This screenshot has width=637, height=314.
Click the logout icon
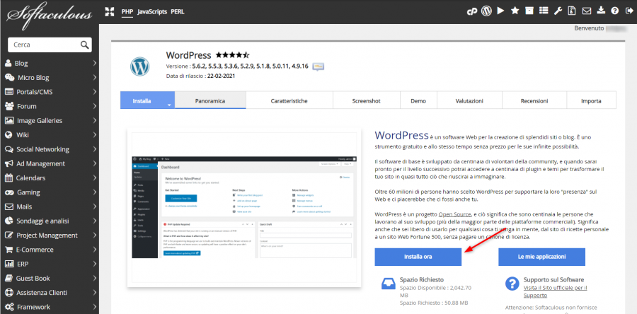(628, 11)
